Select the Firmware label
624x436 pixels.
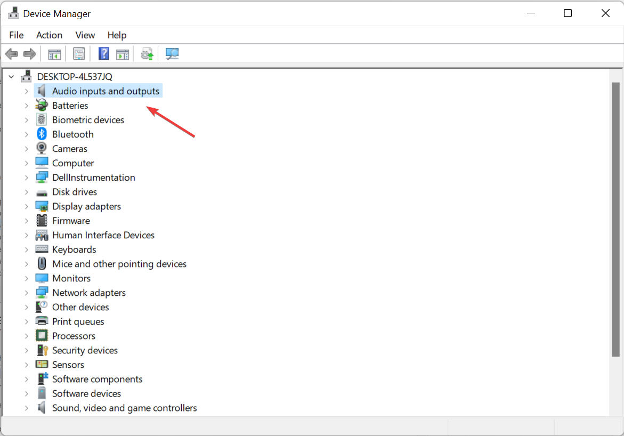[x=71, y=221]
